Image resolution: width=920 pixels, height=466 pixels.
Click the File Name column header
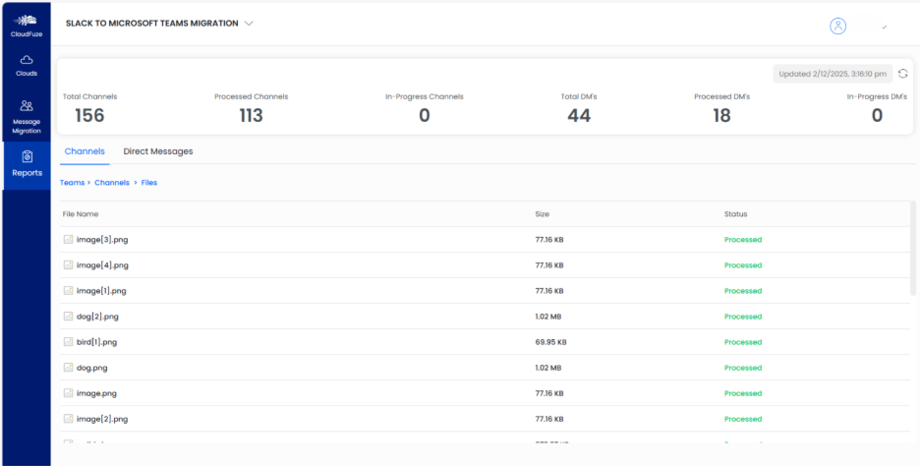click(x=81, y=214)
